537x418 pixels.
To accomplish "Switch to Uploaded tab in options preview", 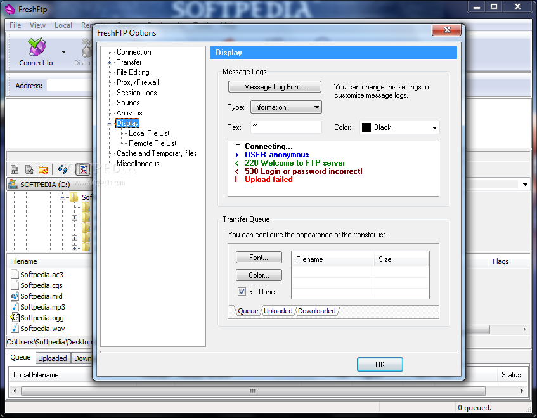I will click(278, 311).
